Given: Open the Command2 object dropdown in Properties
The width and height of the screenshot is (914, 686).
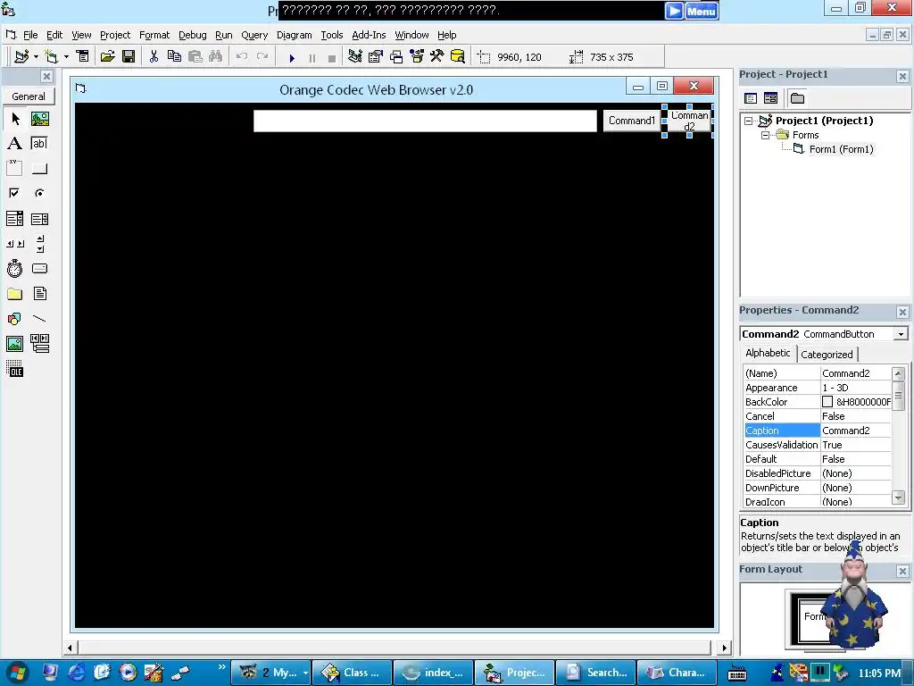Looking at the screenshot, I should click(x=902, y=334).
